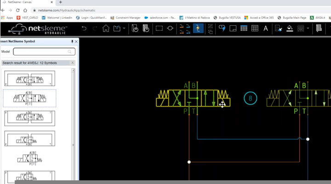Image resolution: width=331 pixels, height=184 pixels.
Task: Click the fill color bucket icon
Action: click(290, 29)
